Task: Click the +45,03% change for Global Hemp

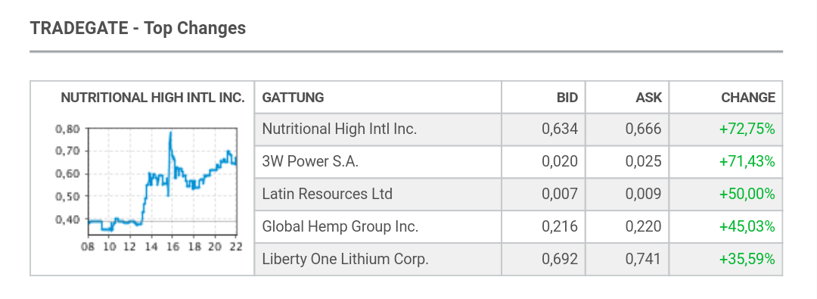Action: pyautogui.click(x=747, y=226)
